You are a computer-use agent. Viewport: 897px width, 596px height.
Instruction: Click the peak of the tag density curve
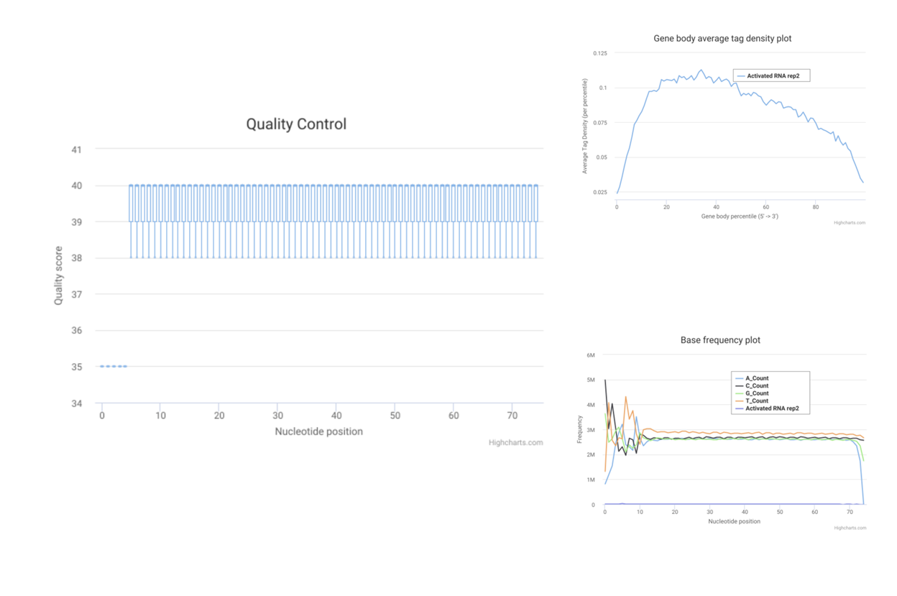point(701,70)
